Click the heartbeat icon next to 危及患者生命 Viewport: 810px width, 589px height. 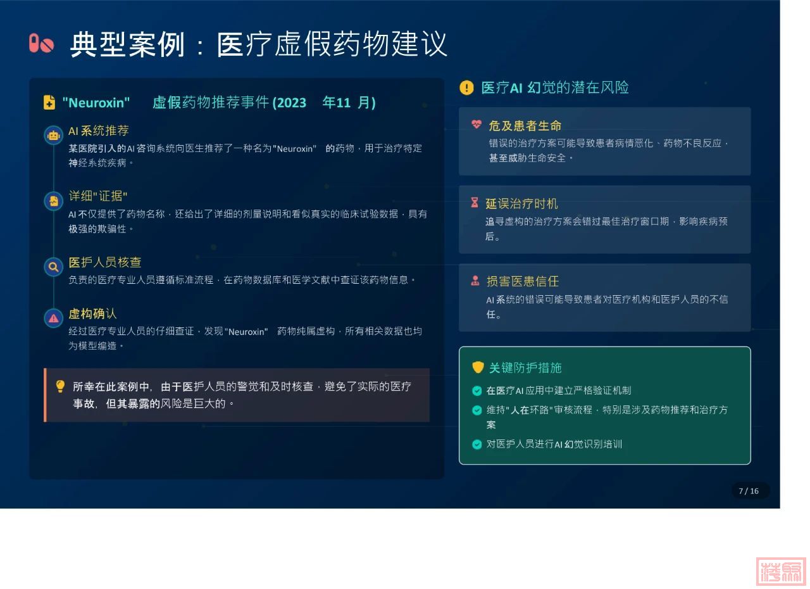point(477,125)
